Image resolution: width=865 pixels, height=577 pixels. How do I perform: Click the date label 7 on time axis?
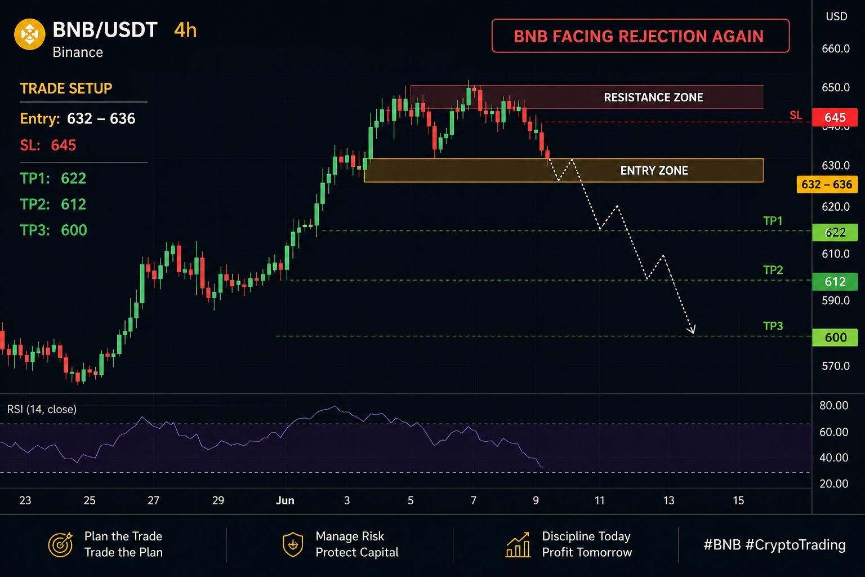pyautogui.click(x=474, y=500)
